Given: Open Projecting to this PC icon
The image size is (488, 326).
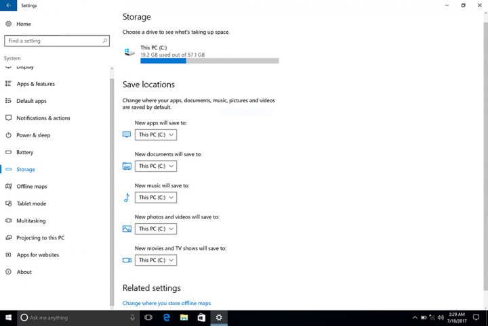Looking at the screenshot, I should [8, 237].
